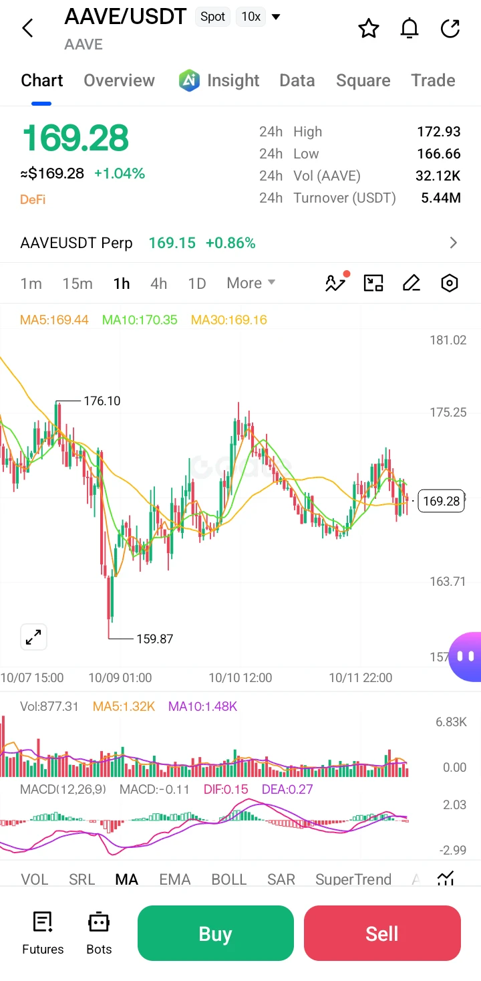This screenshot has width=481, height=981.
Task: Tap MA30:169.16 legend
Action: [x=229, y=320]
